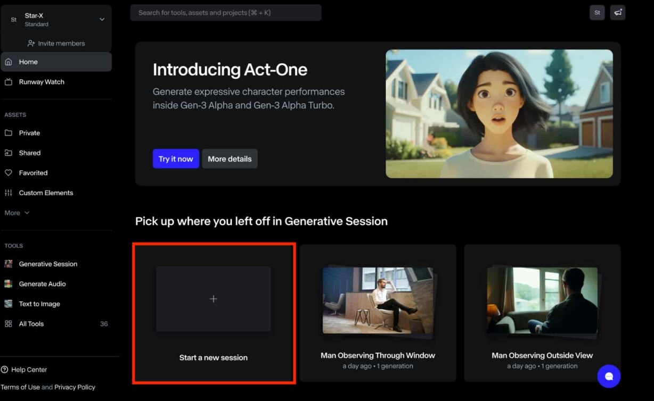
Task: Click the announcements megaphone icon
Action: point(618,13)
